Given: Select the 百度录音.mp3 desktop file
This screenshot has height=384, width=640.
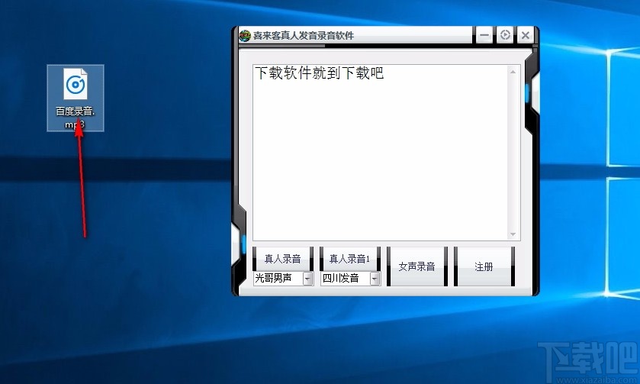Looking at the screenshot, I should 76,98.
